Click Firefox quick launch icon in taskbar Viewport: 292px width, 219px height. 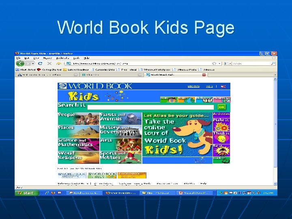[x=53, y=193]
